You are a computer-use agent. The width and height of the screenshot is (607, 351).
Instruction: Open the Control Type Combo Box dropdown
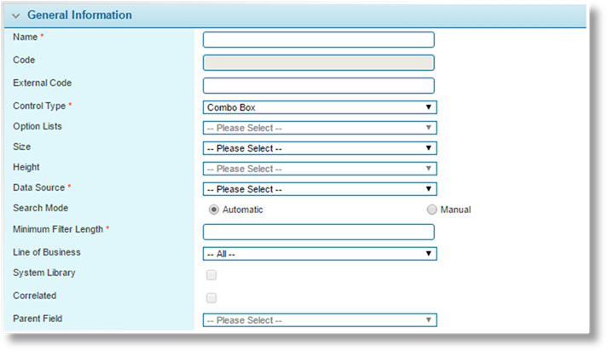[x=320, y=107]
